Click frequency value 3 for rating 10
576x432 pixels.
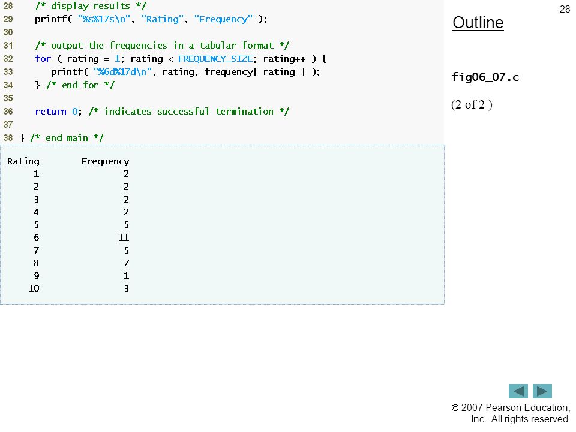(x=127, y=289)
